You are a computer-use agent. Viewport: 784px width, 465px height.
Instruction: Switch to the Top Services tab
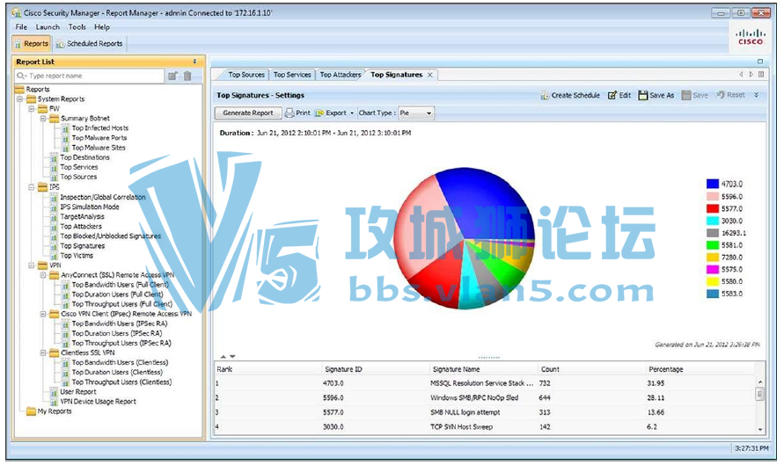[x=292, y=75]
